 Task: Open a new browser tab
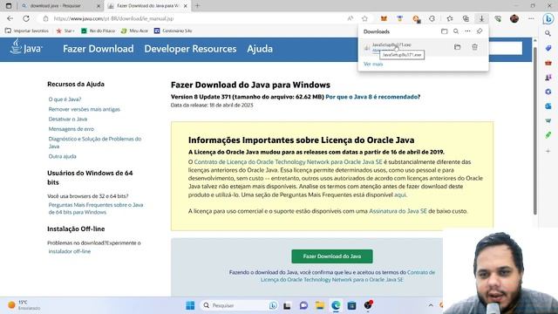point(198,6)
